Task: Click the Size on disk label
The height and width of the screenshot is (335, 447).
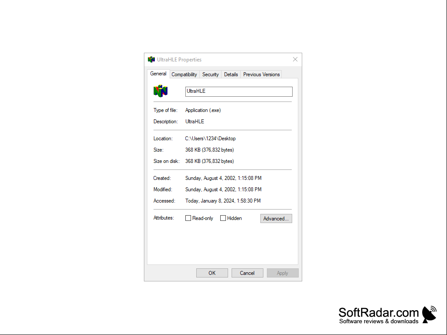Action: click(x=167, y=161)
